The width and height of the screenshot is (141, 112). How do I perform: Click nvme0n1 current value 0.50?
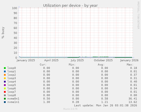(47, 99)
